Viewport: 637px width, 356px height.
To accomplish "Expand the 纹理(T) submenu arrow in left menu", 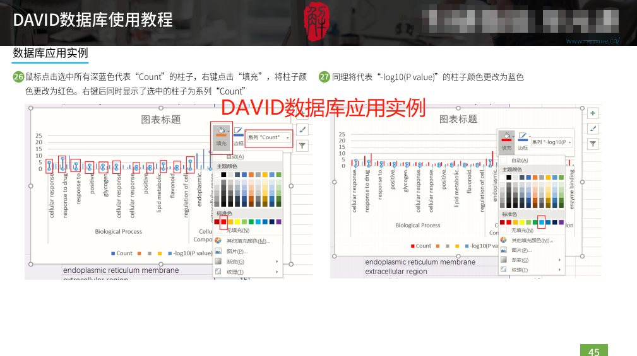I will tap(277, 272).
